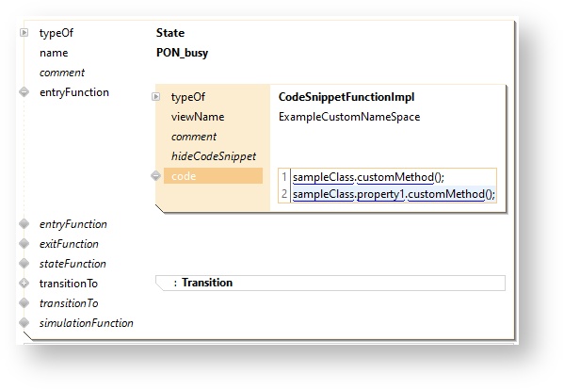Image resolution: width=564 pixels, height=390 pixels.
Task: Click the diamond beside stateFunction
Action: [24, 264]
